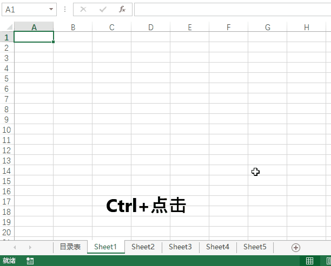
Task: Click the macro recording icon in status bar
Action: pyautogui.click(x=30, y=261)
